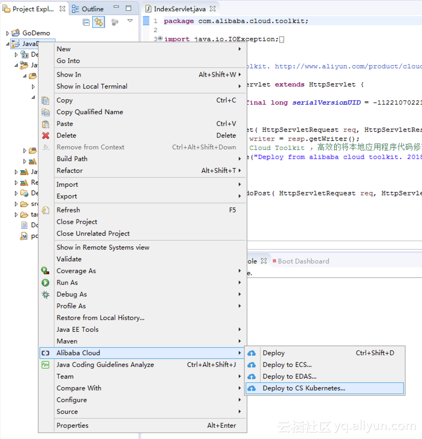Click the Alibaba Cloud bracket icon
The width and height of the screenshot is (422, 439).
click(45, 353)
